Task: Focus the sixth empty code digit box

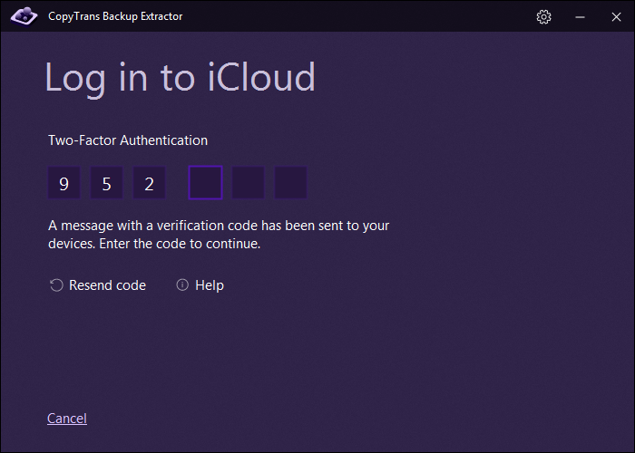Action: pyautogui.click(x=290, y=183)
